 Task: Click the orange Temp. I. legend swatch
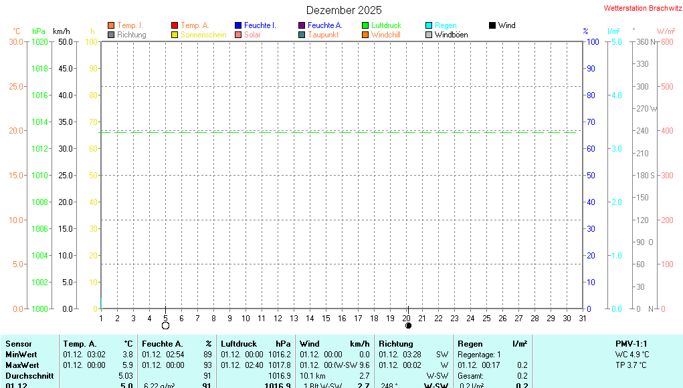[x=111, y=25]
